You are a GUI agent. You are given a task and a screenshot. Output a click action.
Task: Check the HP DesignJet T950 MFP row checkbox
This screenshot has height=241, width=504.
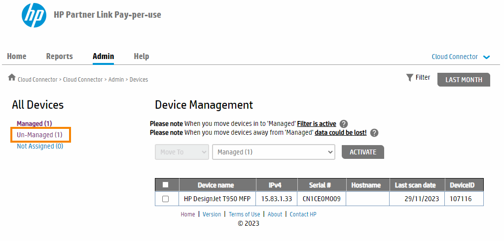[166, 199]
